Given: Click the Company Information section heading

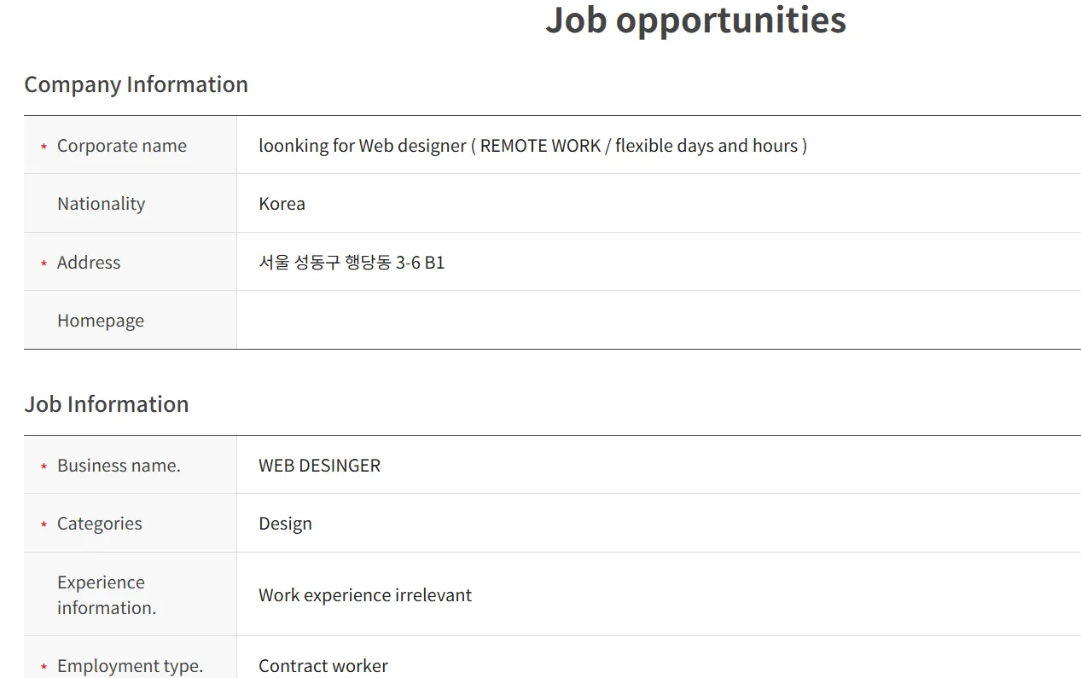Looking at the screenshot, I should 136,84.
